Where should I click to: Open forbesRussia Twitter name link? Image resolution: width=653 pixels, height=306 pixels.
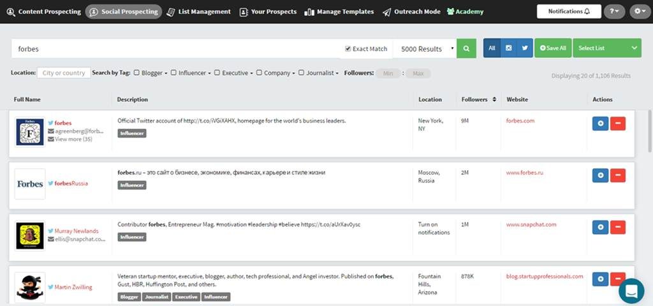pyautogui.click(x=71, y=183)
